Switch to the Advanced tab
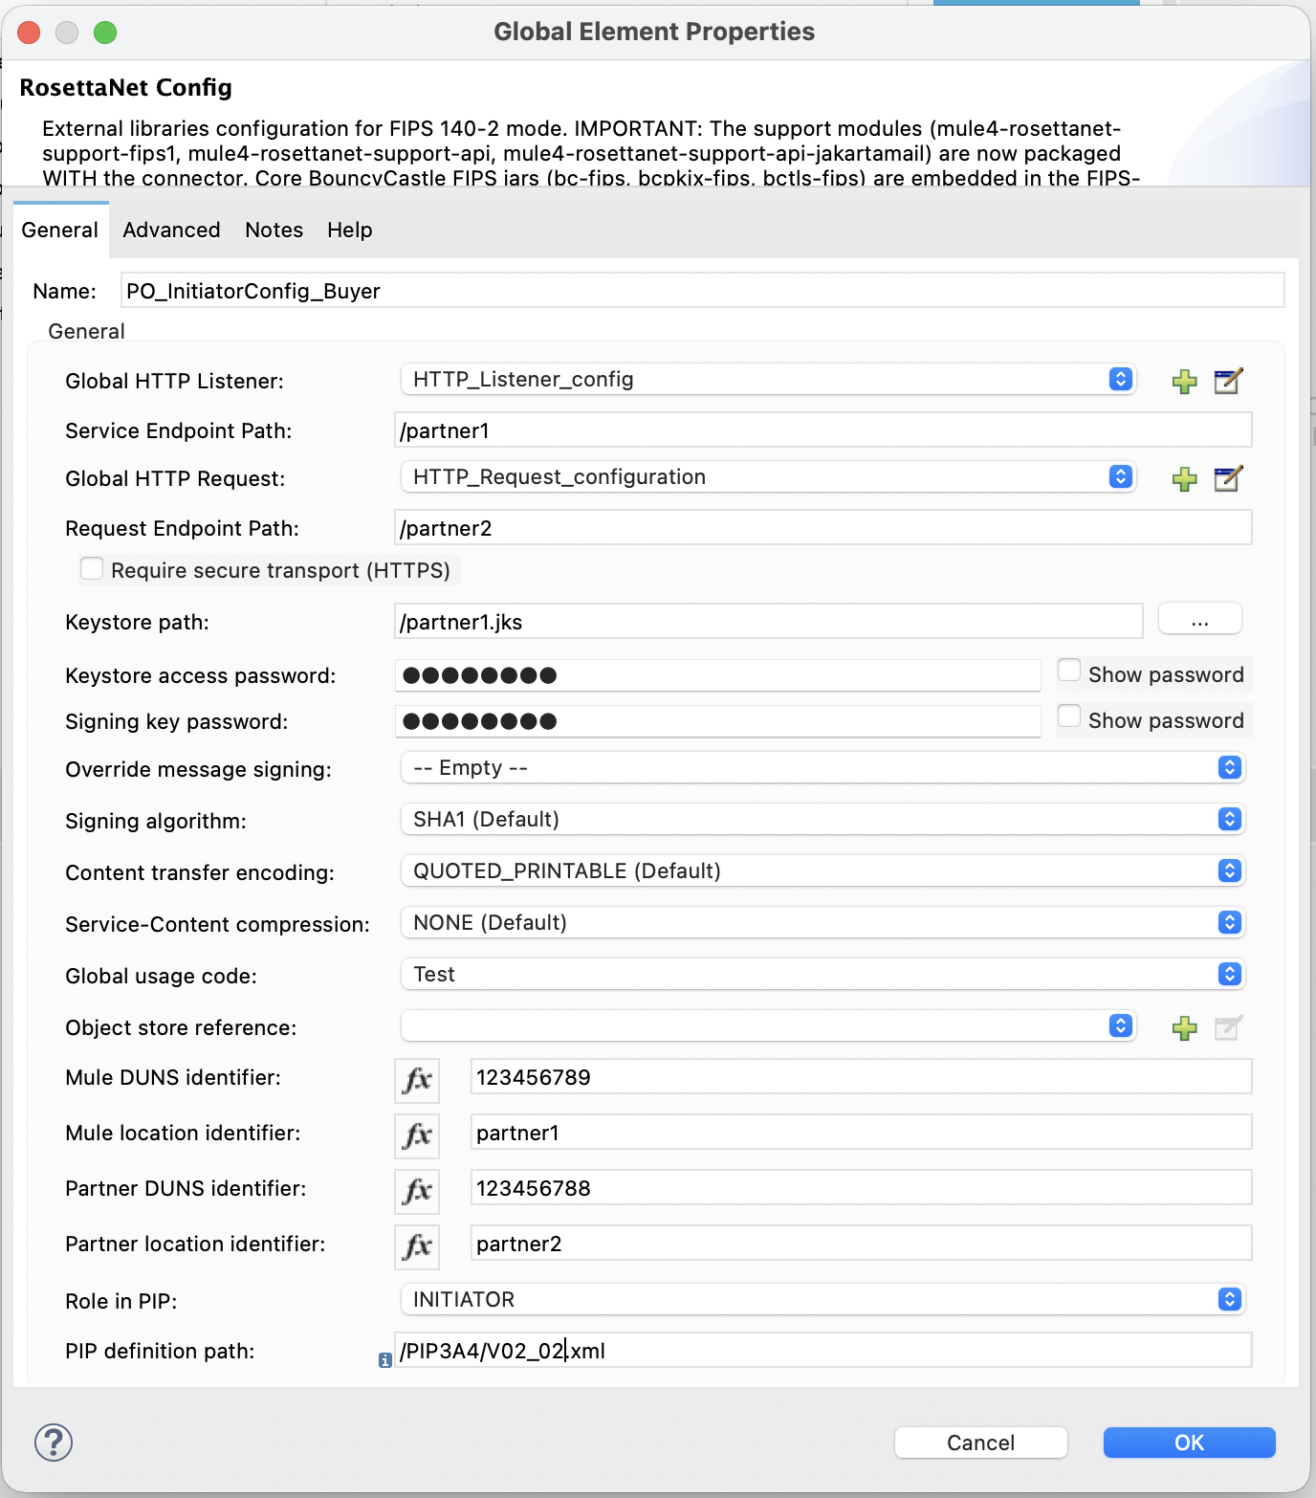The image size is (1316, 1498). 171,230
